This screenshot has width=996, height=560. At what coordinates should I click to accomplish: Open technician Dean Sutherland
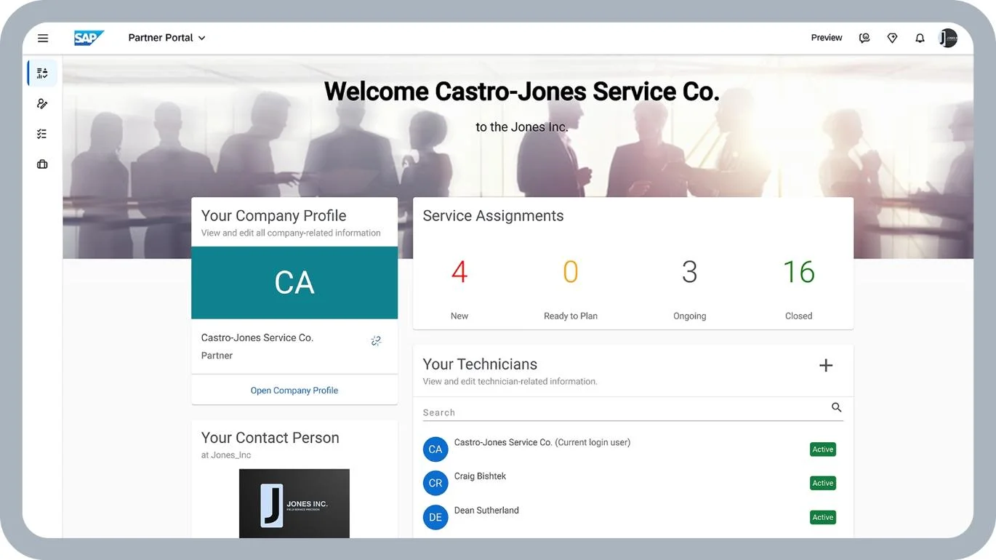(486, 511)
